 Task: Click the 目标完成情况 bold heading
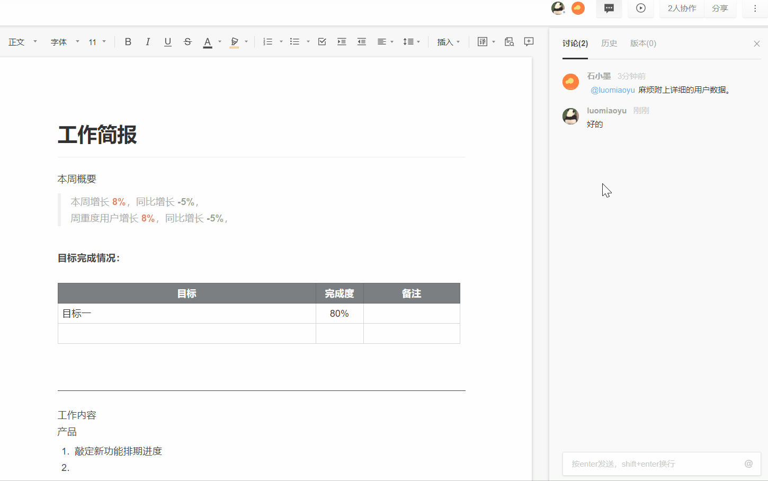coord(89,258)
